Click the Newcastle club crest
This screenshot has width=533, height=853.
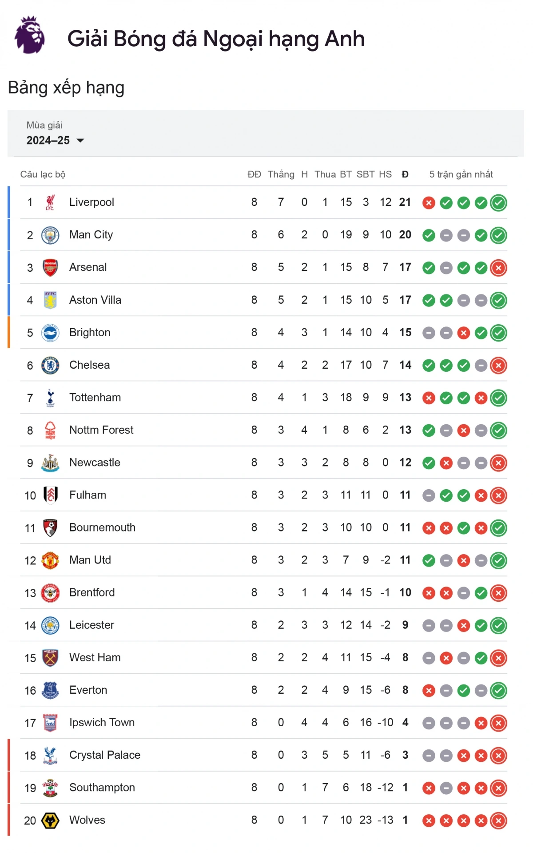(50, 463)
